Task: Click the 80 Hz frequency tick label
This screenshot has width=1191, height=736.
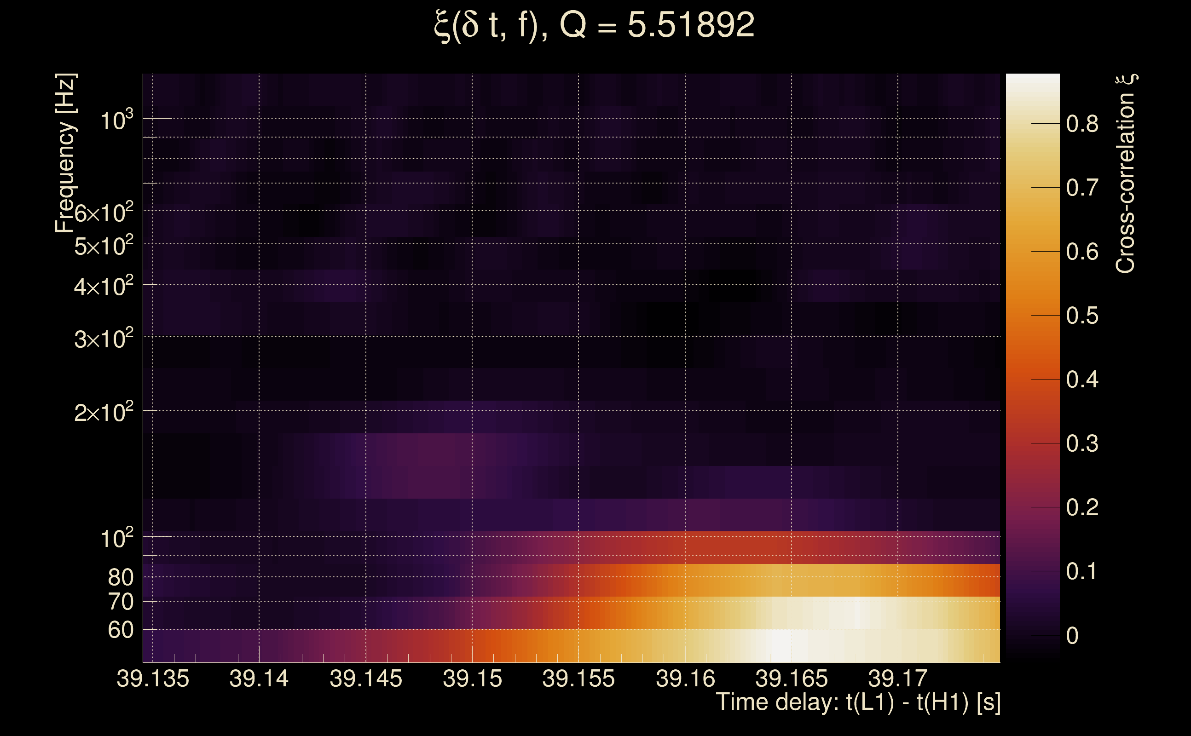Action: tap(120, 578)
